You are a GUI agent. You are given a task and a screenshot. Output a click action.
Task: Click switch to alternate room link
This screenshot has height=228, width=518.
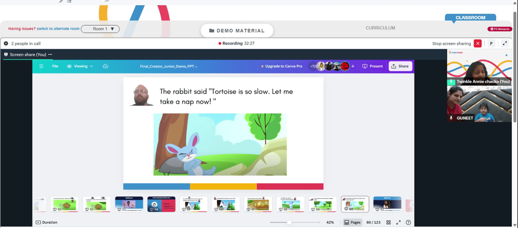pyautogui.click(x=58, y=29)
